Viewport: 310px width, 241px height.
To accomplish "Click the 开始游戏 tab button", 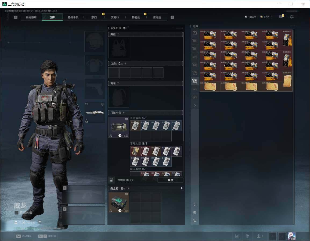I will tap(31, 17).
